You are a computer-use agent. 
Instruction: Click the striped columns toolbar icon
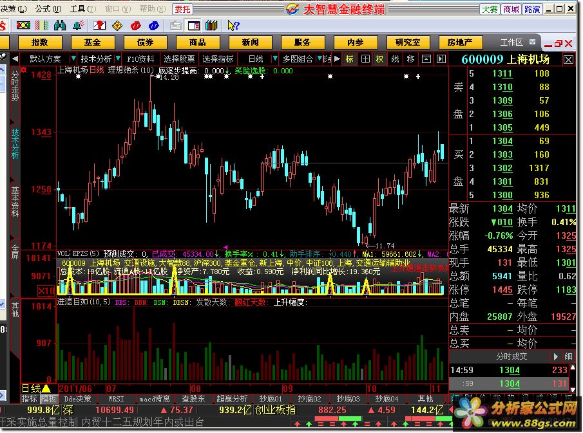41,25
